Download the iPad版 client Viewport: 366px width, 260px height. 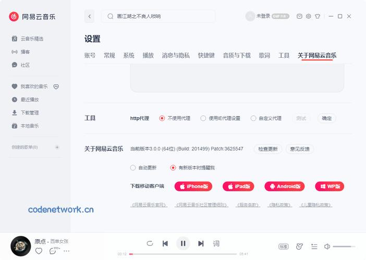(x=238, y=187)
